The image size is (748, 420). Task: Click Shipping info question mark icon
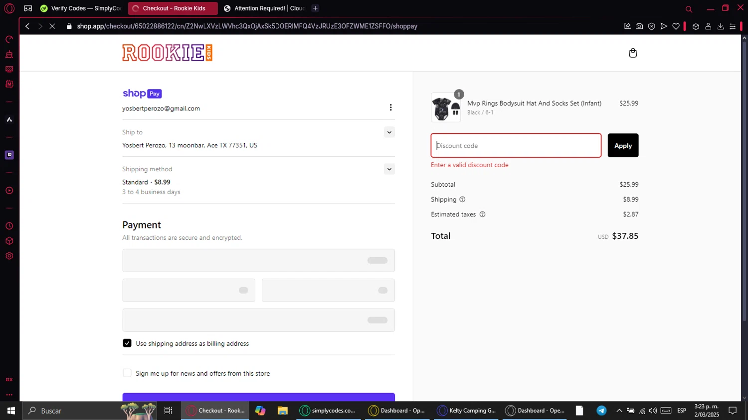tap(462, 200)
